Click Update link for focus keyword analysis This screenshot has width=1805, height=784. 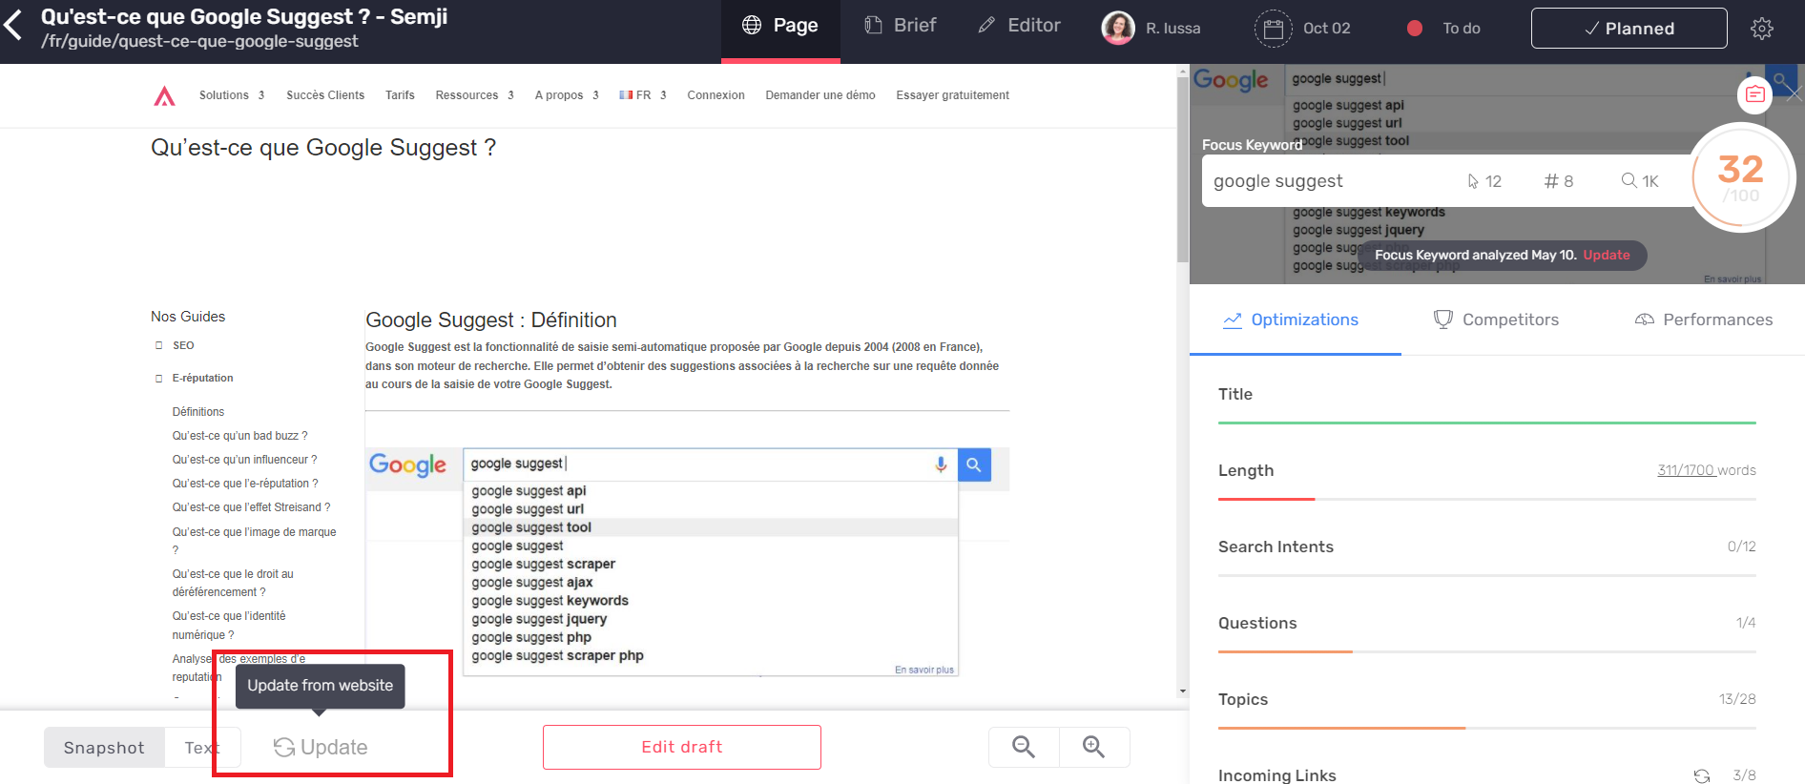pos(1607,256)
